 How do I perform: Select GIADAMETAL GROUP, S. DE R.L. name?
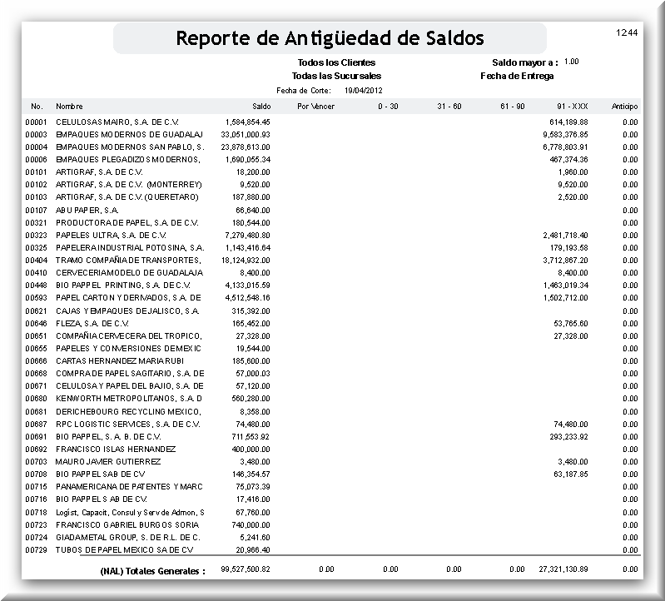tap(127, 538)
